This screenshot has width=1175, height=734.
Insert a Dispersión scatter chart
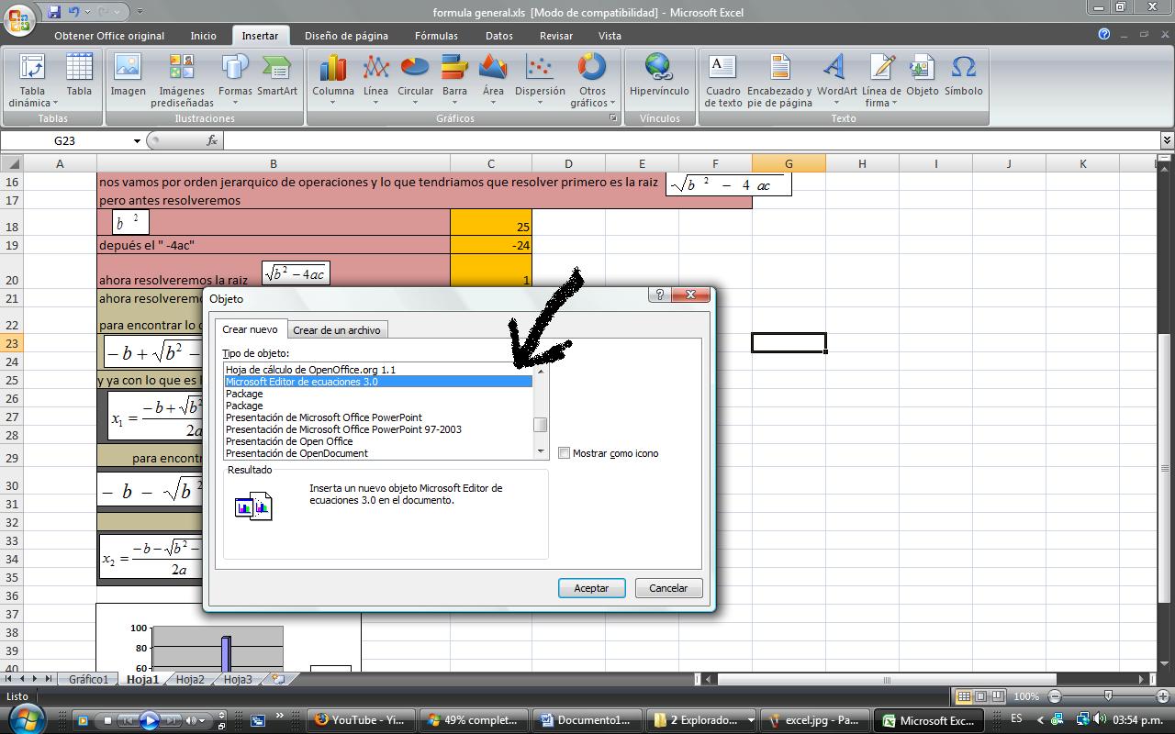coord(540,80)
